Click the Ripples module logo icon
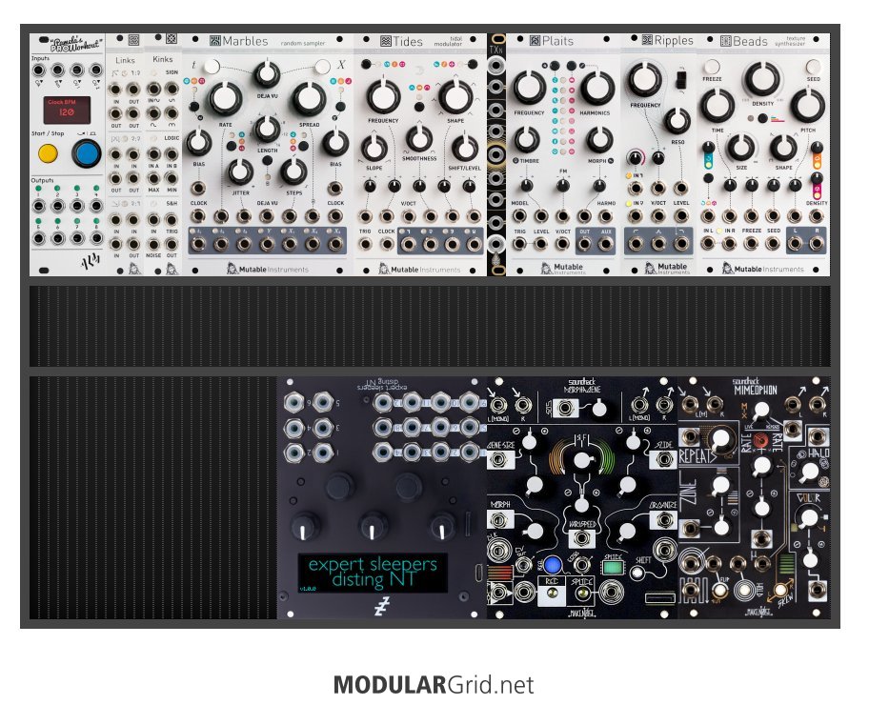Viewport: 869px width, 705px height. coord(647,40)
